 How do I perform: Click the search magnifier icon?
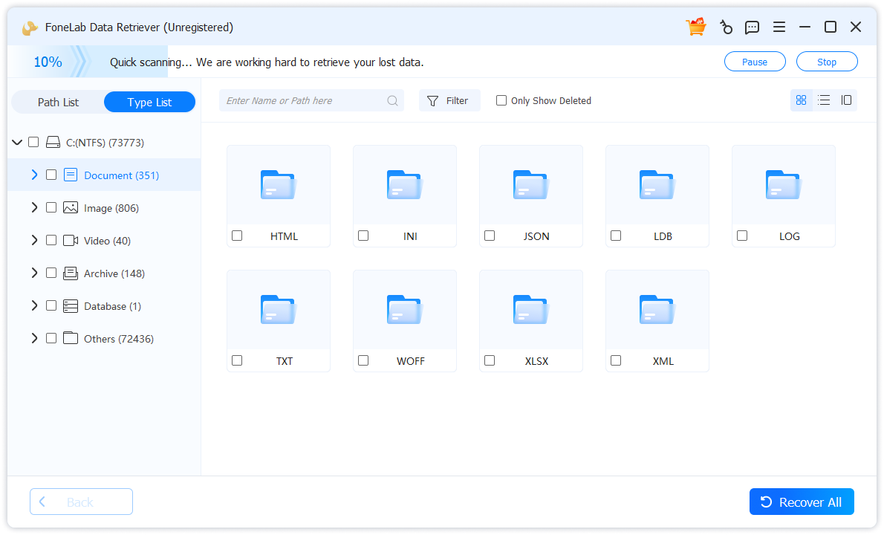[x=392, y=101]
